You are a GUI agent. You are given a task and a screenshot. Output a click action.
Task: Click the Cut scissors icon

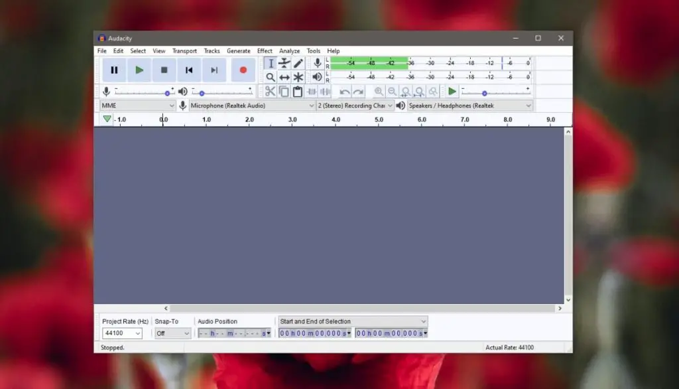coord(271,92)
